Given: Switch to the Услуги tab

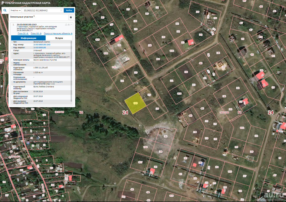Looking at the screenshot, I should pos(59,38).
